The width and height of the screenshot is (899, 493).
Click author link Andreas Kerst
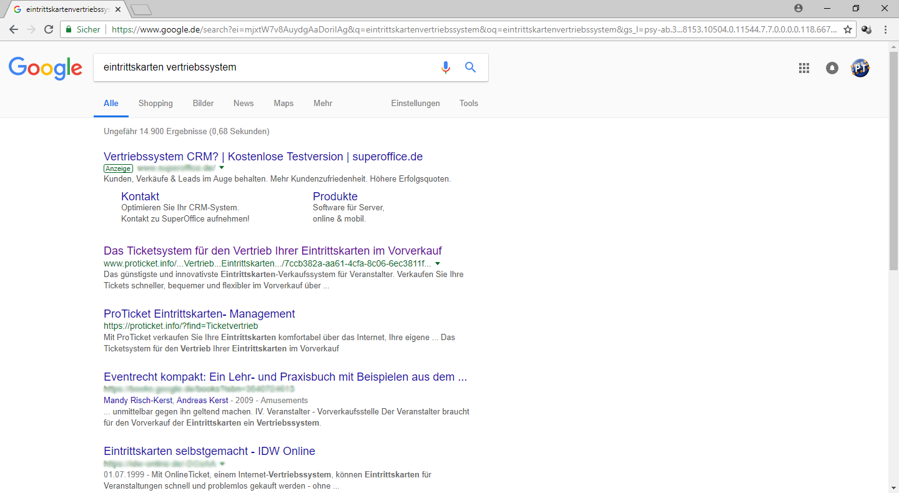click(x=202, y=400)
